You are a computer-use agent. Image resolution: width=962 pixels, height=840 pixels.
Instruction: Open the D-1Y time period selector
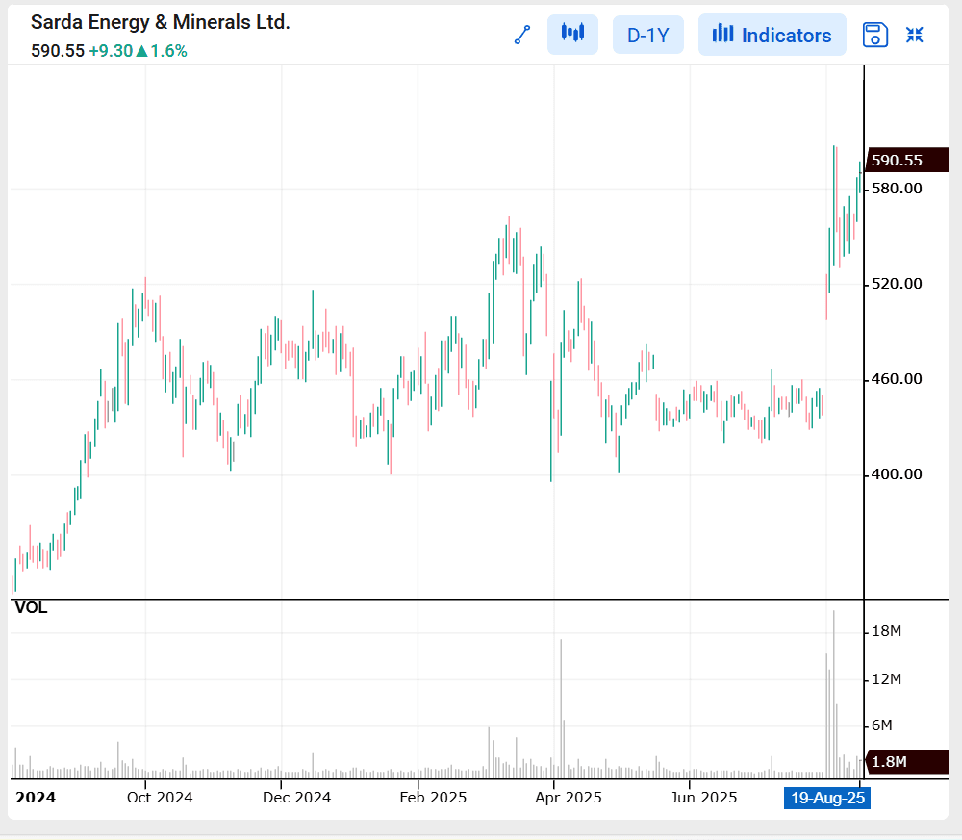[647, 35]
